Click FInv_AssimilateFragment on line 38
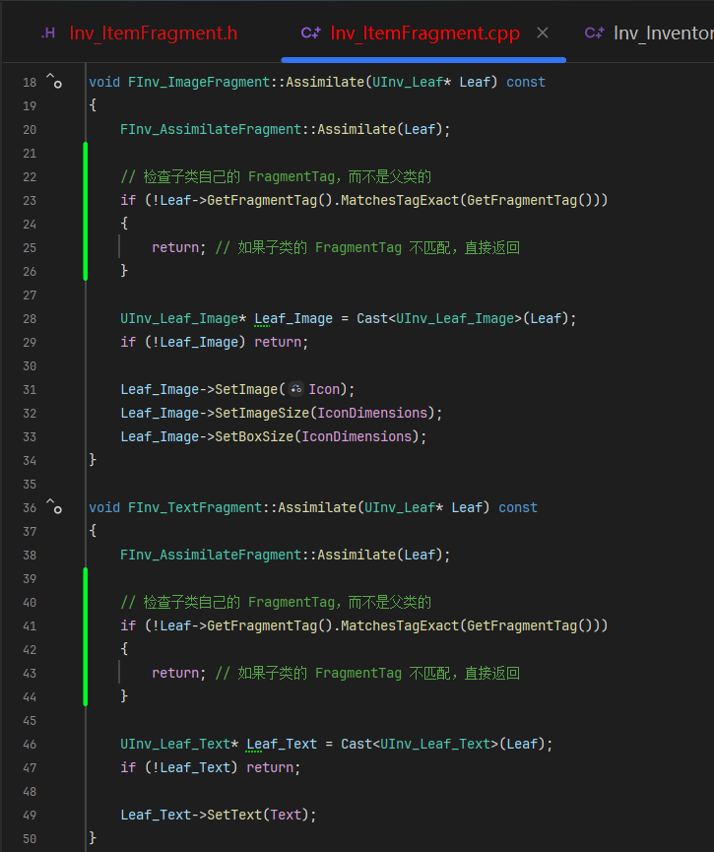 pyautogui.click(x=211, y=555)
